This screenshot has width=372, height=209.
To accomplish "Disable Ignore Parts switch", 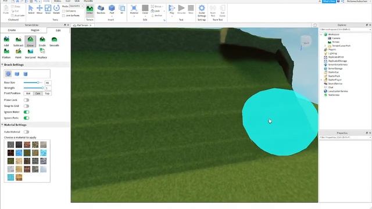I will (26, 118).
